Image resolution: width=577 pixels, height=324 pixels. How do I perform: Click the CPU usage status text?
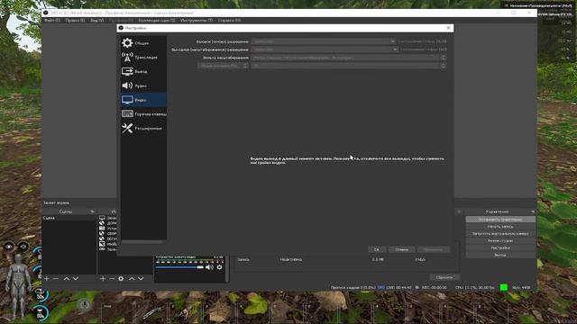[475, 288]
